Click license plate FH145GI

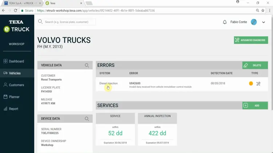point(46,91)
